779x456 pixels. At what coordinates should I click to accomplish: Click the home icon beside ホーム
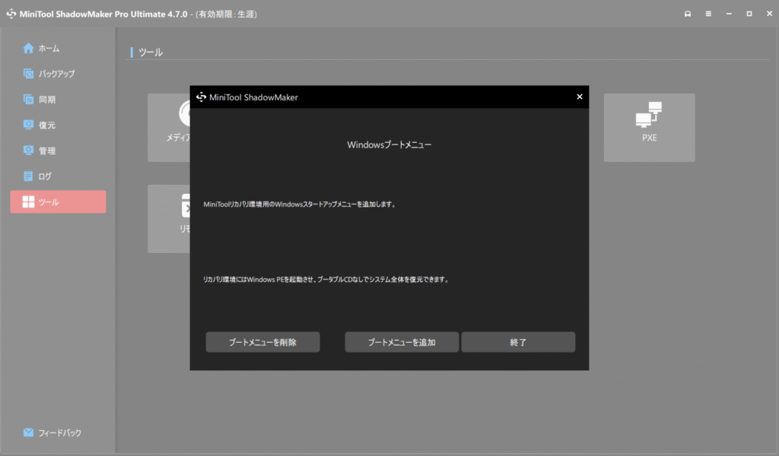coord(28,48)
